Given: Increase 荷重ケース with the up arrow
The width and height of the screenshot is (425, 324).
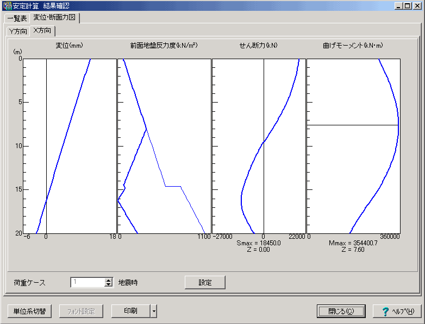Looking at the screenshot, I should [108, 280].
